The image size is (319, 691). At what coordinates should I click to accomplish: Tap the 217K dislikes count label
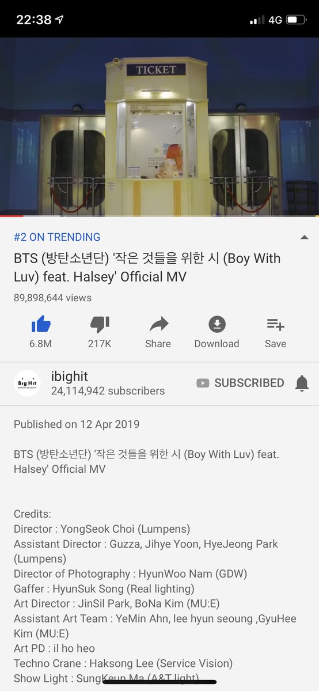(x=100, y=344)
